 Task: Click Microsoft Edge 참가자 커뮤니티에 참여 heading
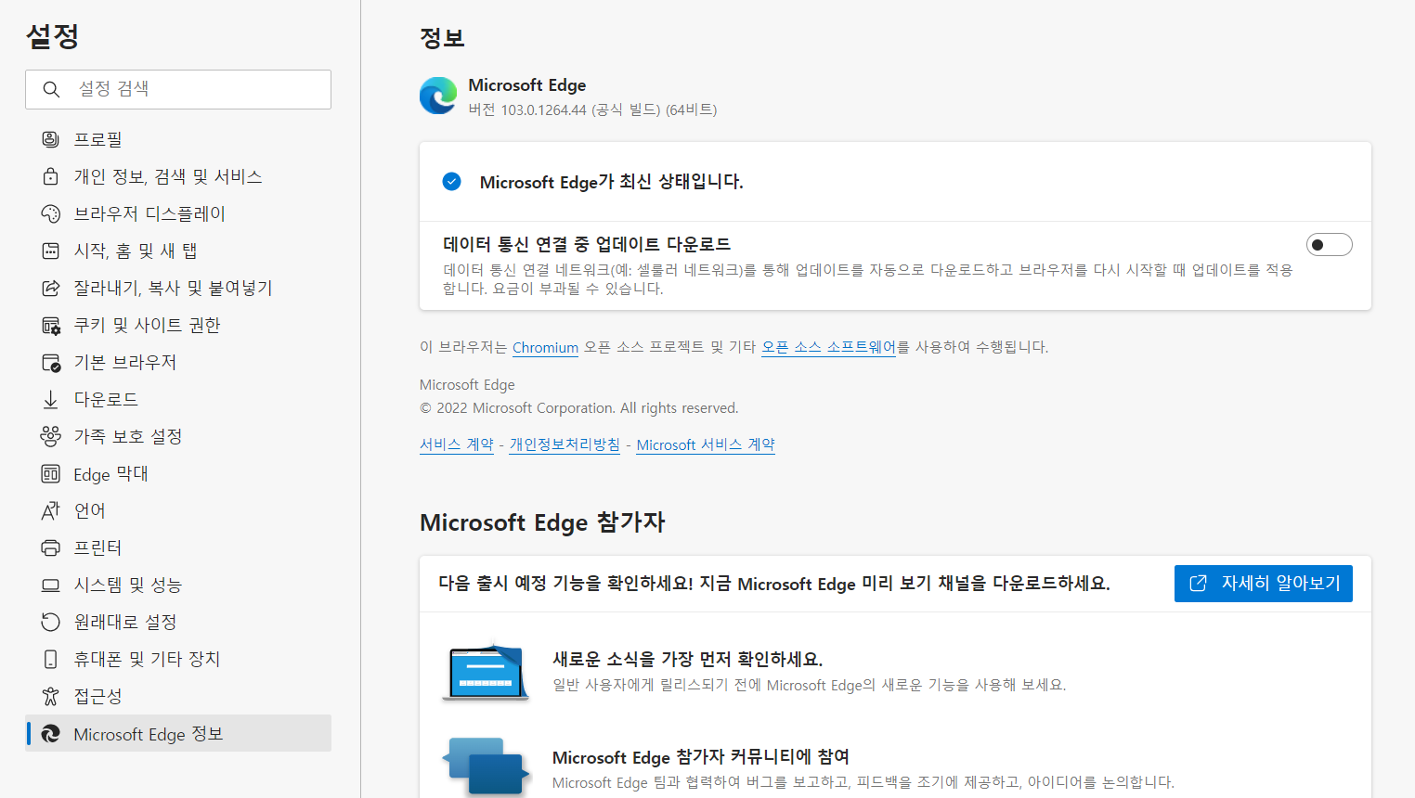701,756
